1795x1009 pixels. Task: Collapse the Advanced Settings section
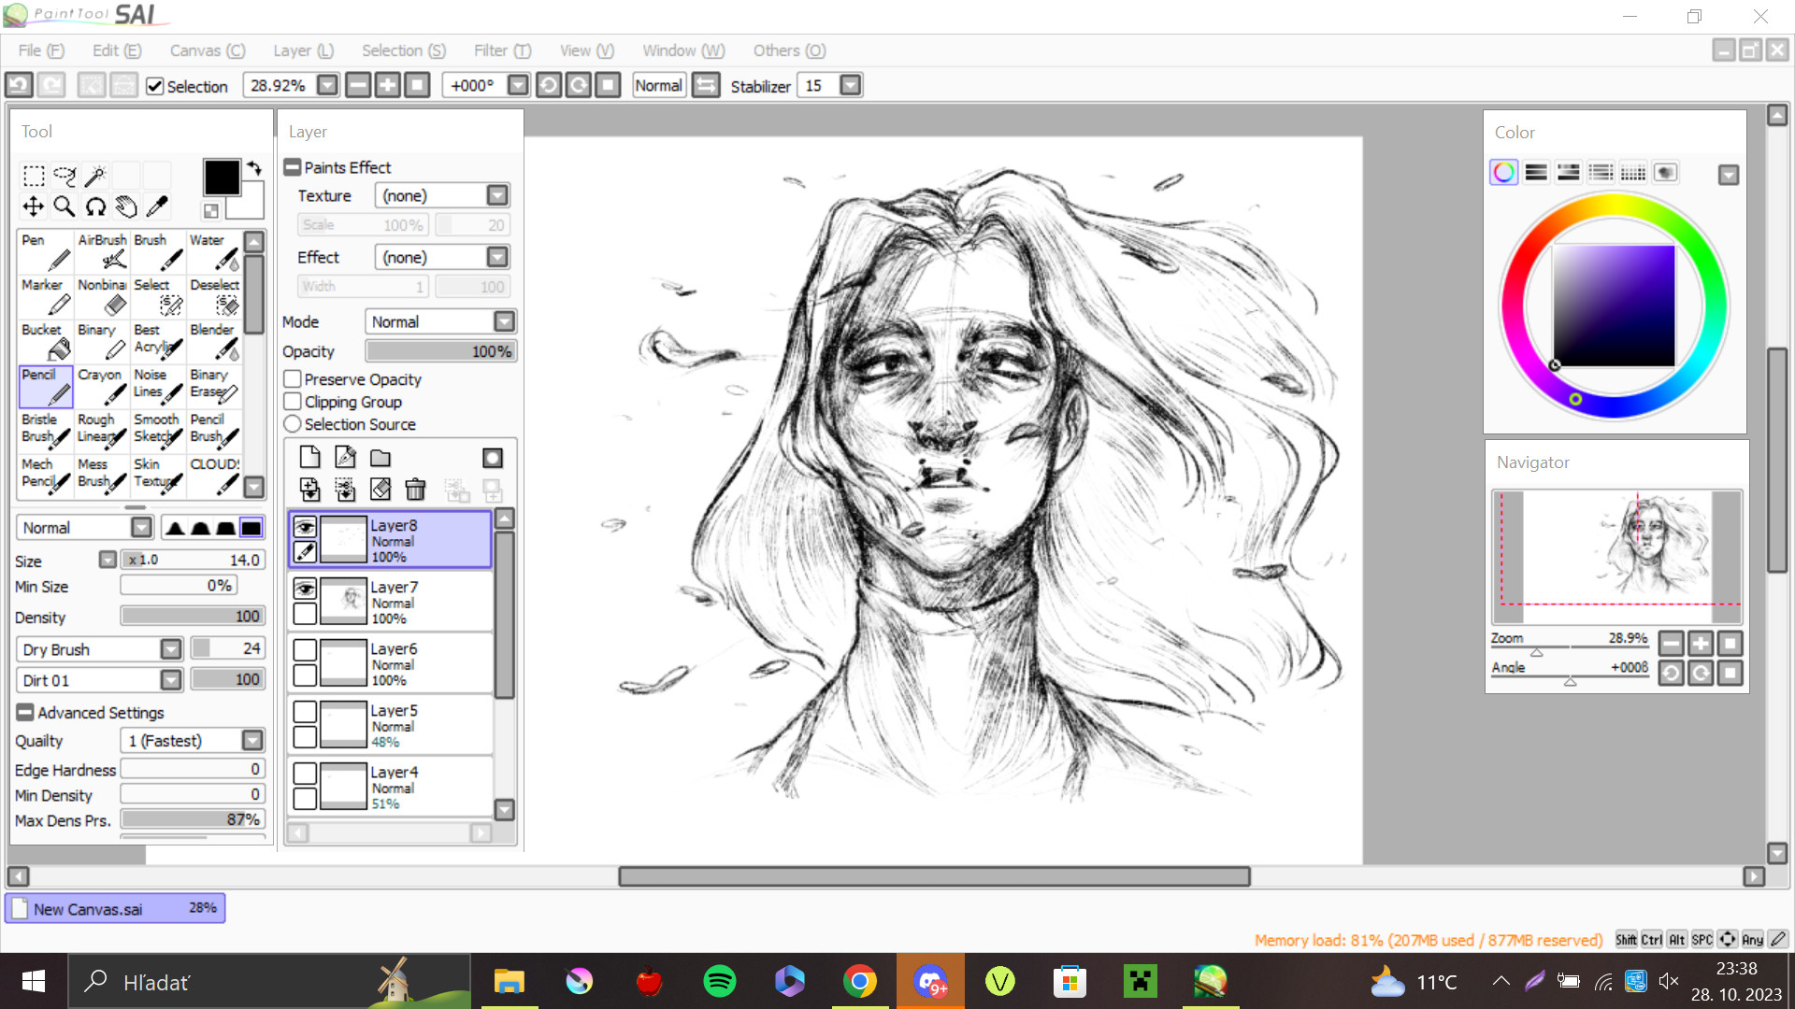(25, 713)
